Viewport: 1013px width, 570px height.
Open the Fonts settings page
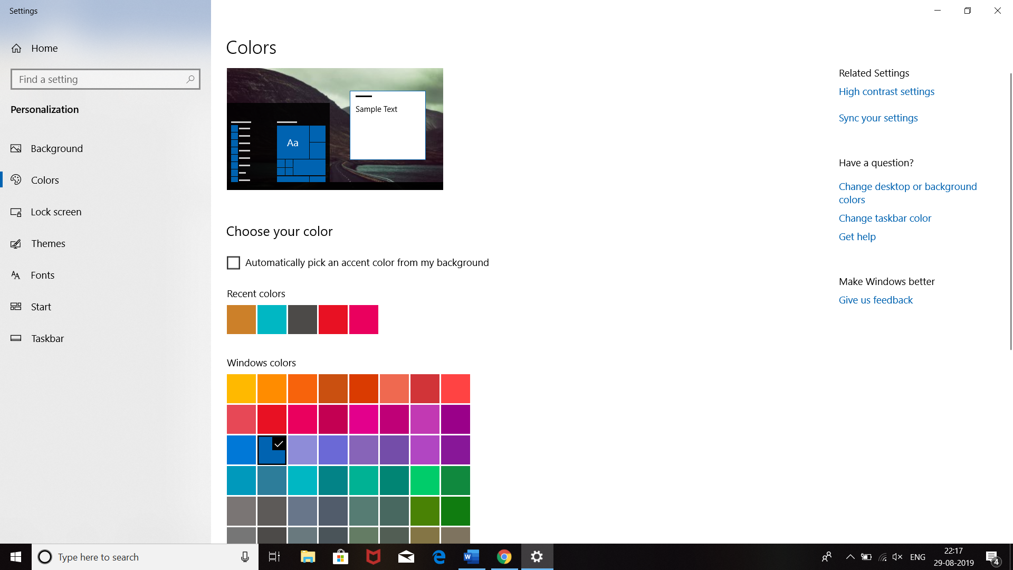43,275
